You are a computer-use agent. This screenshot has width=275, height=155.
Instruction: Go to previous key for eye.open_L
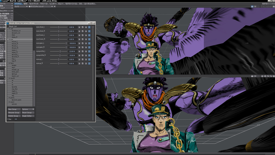click(79, 43)
